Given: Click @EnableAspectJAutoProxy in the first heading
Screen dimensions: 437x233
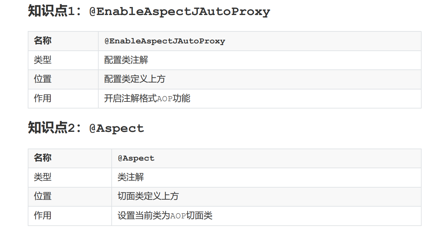Looking at the screenshot, I should click(x=180, y=12).
